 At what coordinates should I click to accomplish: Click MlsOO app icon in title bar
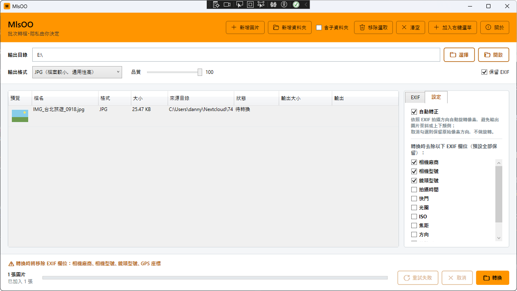tap(7, 6)
